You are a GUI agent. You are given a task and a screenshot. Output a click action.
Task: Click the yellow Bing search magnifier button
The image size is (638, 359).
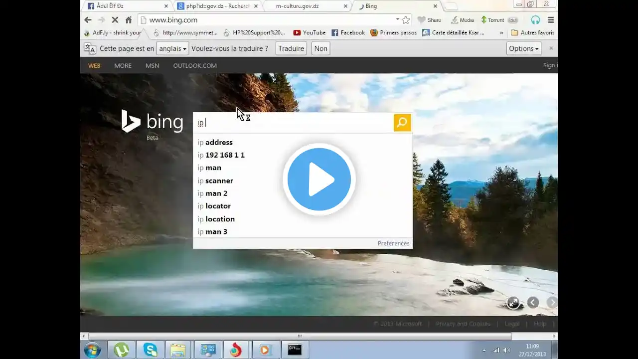pos(402,123)
